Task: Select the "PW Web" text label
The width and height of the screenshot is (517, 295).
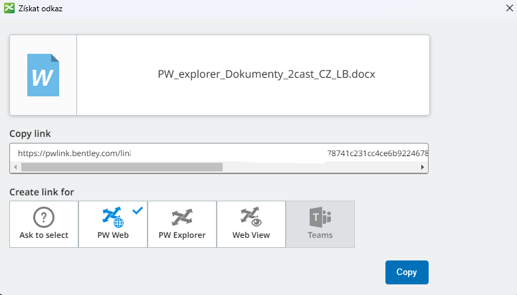Action: tap(113, 235)
